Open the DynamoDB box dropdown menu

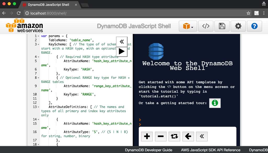click(x=188, y=26)
